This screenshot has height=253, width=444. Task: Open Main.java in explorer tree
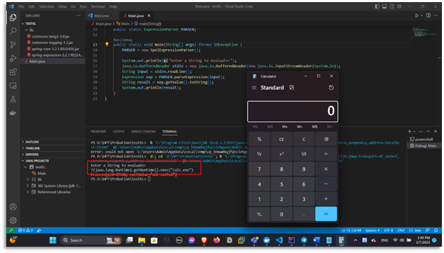(52, 61)
